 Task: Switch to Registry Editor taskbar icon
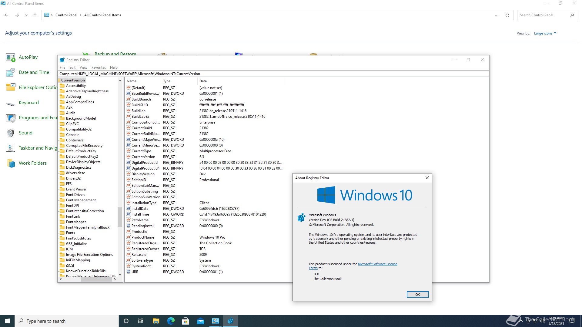[230, 321]
